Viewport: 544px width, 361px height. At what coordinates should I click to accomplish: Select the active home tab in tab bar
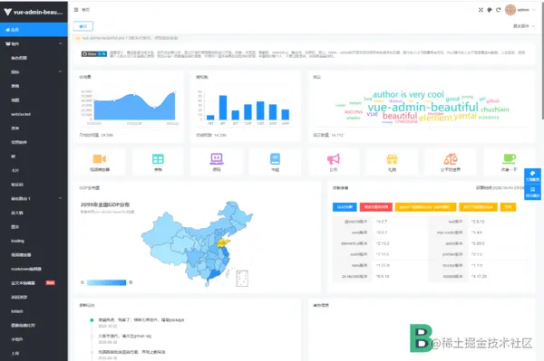(83, 26)
